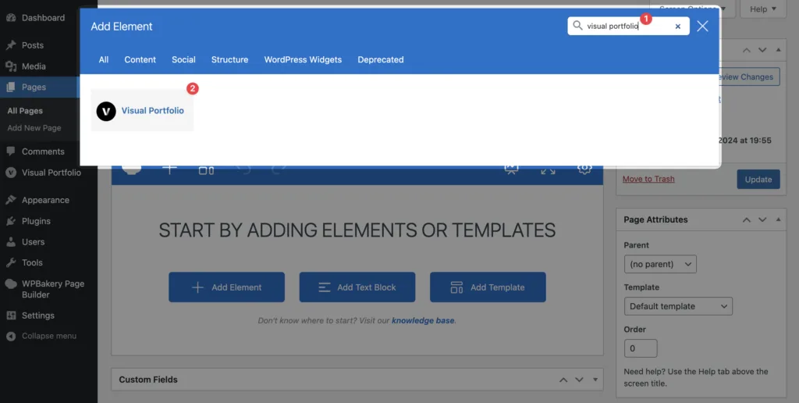Click the Move to Trash link
Screen dimensions: 799x403
point(648,179)
